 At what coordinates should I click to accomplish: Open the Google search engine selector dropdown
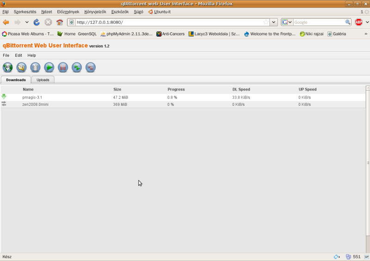pyautogui.click(x=287, y=22)
